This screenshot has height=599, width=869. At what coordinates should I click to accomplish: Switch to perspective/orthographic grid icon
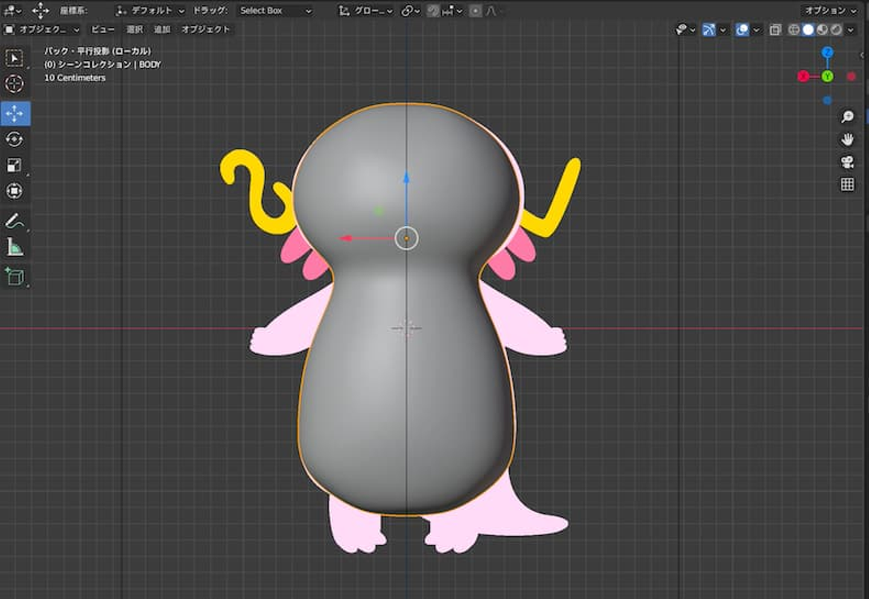point(847,185)
